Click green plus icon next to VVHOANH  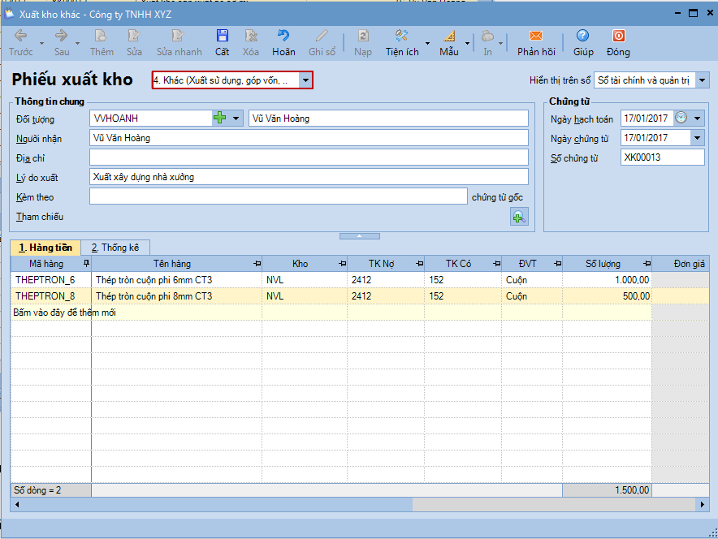(219, 118)
